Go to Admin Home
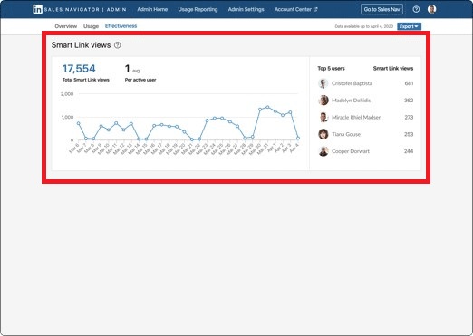 152,9
